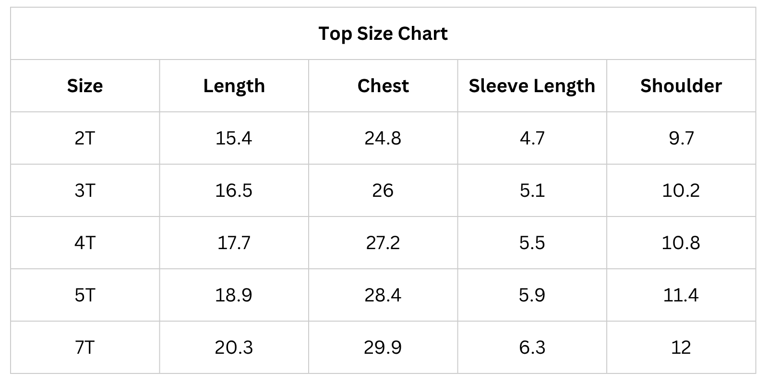
Task: Click the 18.9 length cell
Action: point(234,295)
